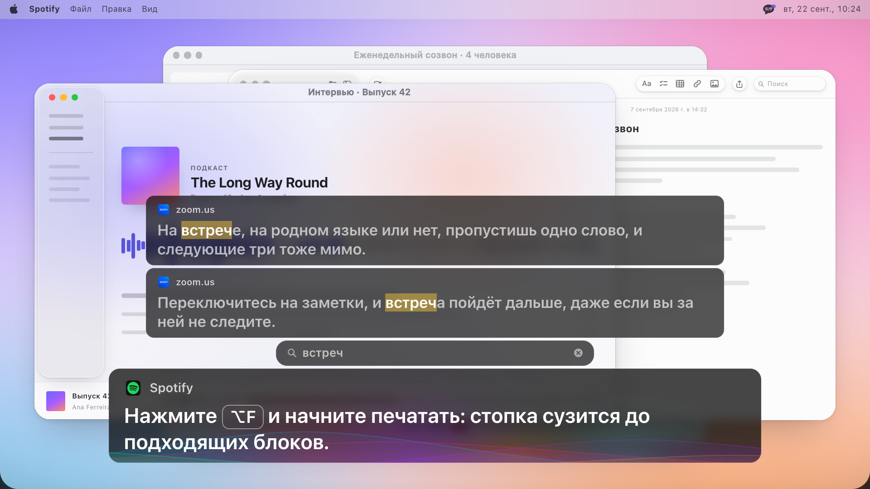This screenshot has width=870, height=489.
Task: Click the blue waveform playback icon
Action: point(133,246)
